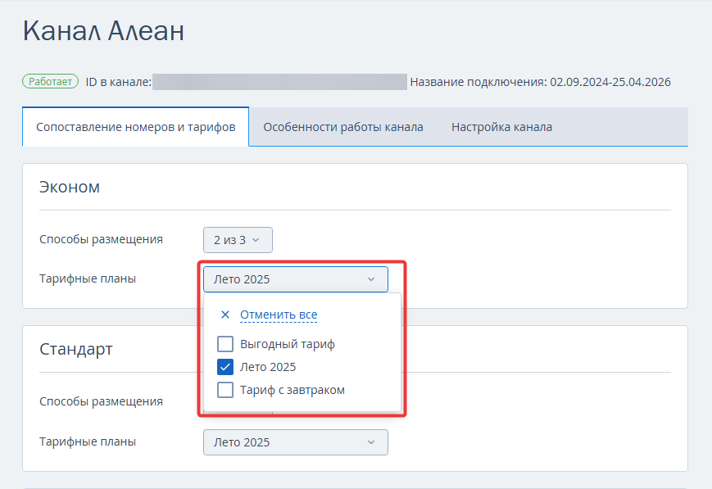This screenshot has height=489, width=712.
Task: Click the Стандарт section heading
Action: (x=76, y=350)
